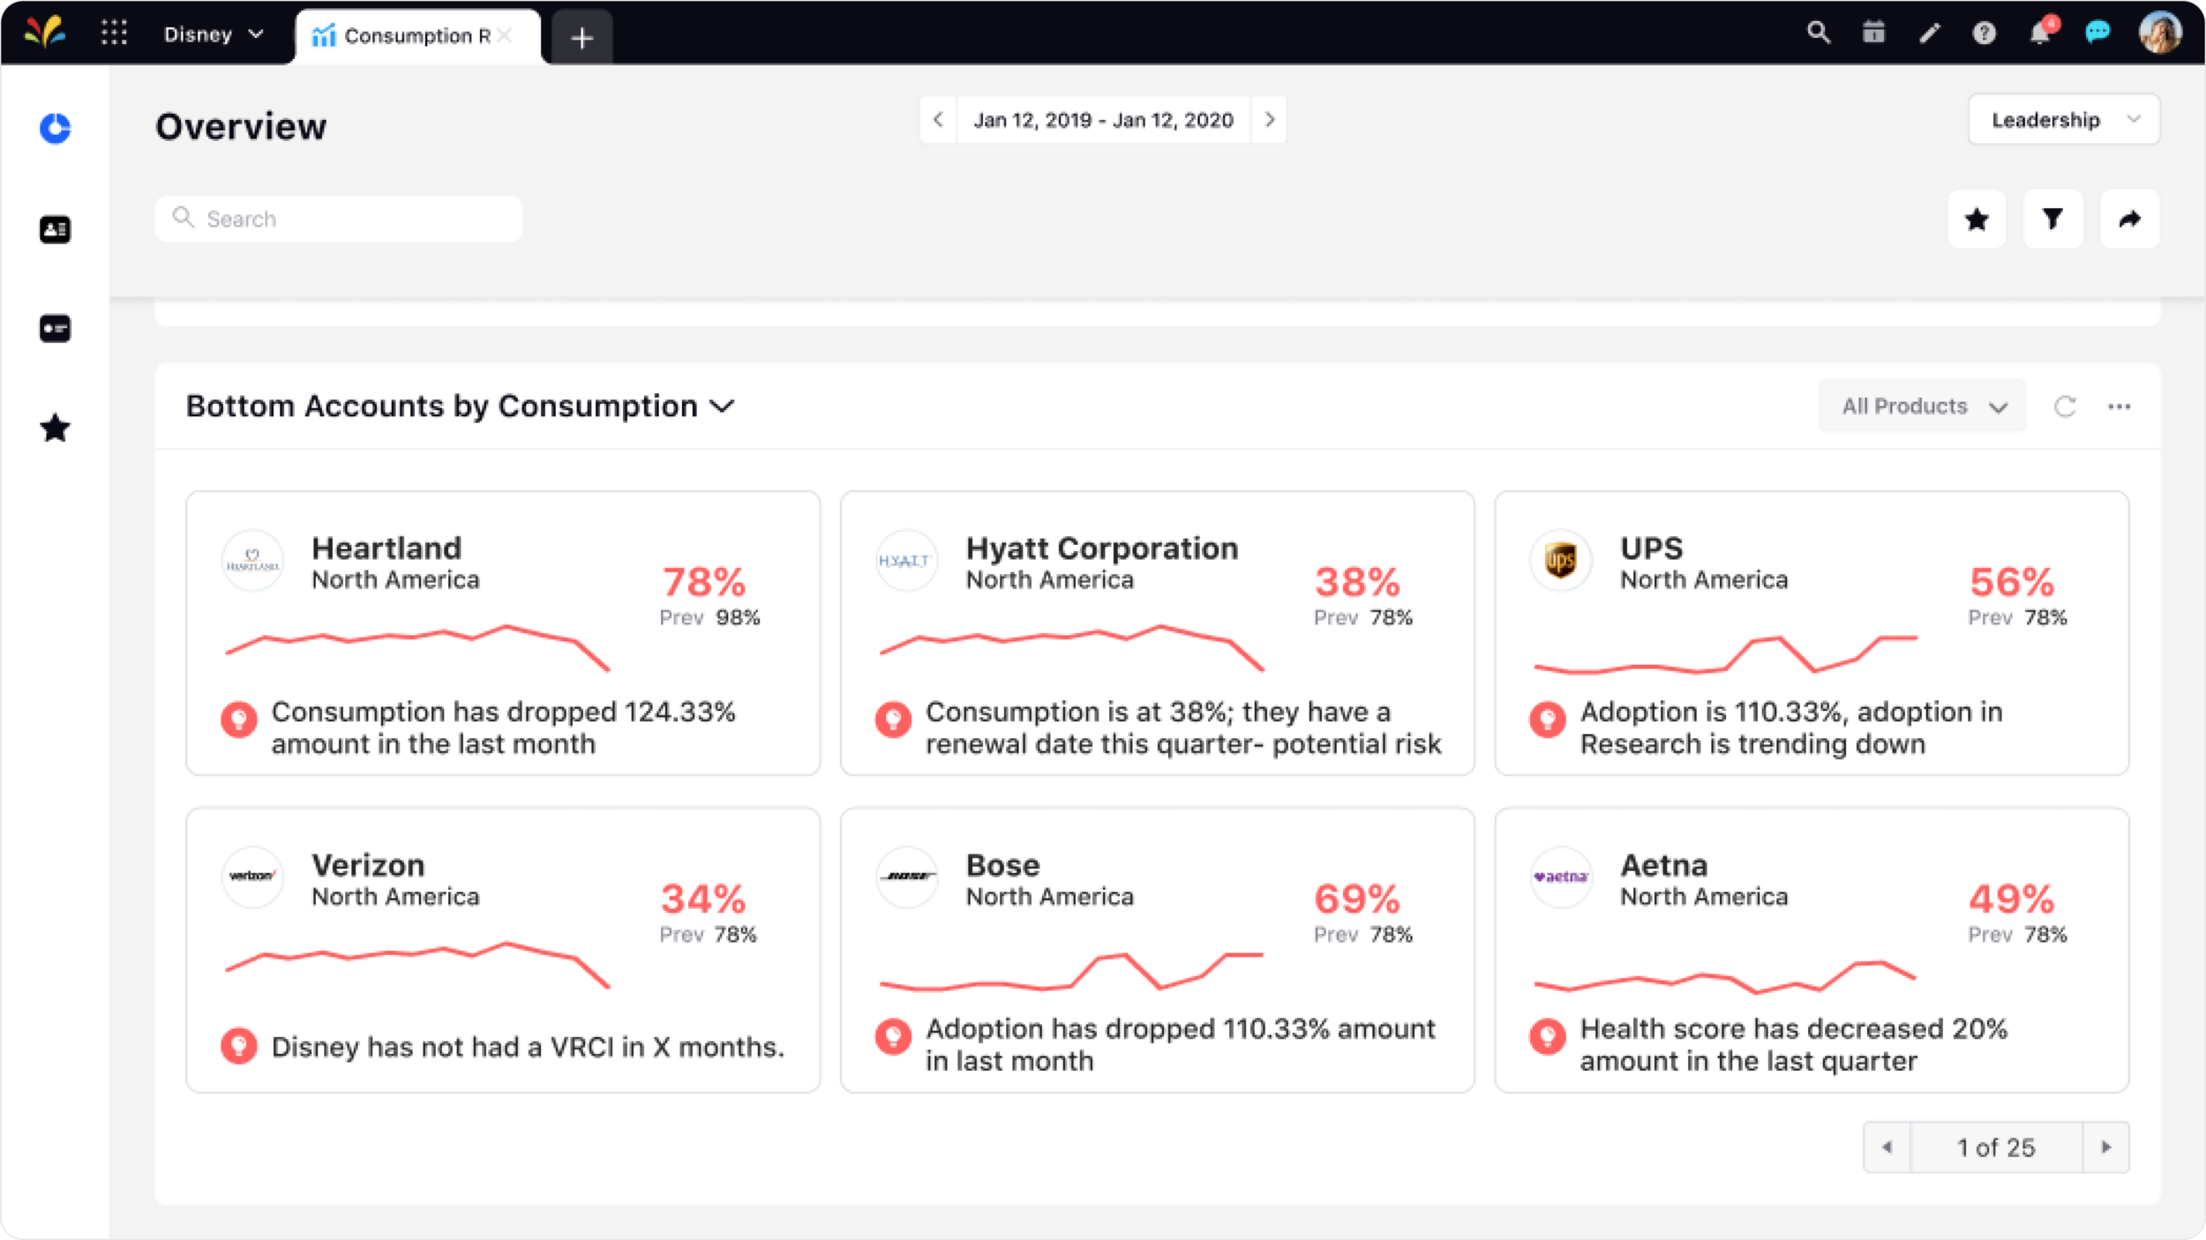Screen dimensions: 2206x1240
Task: Click the share arrow button
Action: [2129, 219]
